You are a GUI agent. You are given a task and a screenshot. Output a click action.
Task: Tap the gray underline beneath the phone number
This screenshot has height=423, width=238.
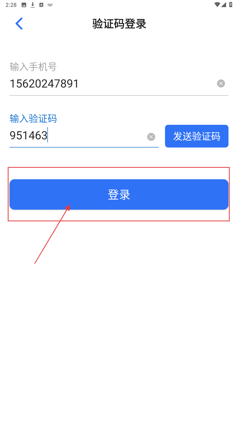[119, 95]
